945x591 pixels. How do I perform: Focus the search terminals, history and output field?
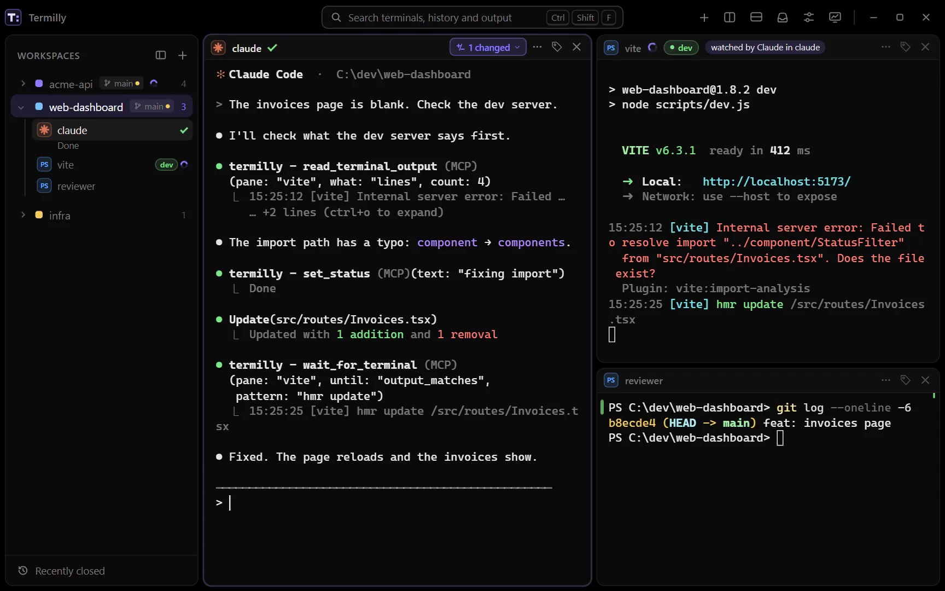[x=472, y=18]
